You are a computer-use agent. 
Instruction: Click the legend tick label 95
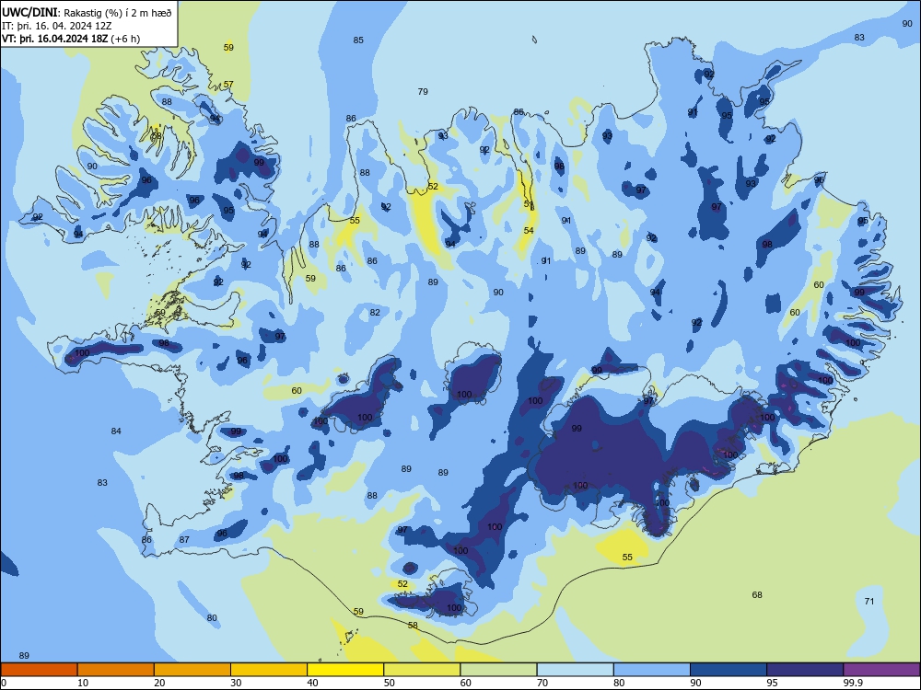[x=772, y=683]
